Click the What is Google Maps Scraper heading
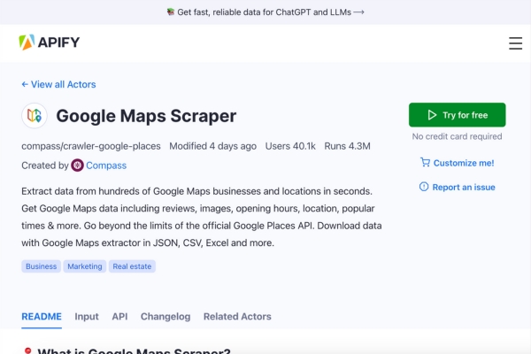Image resolution: width=531 pixels, height=354 pixels. pyautogui.click(x=135, y=350)
